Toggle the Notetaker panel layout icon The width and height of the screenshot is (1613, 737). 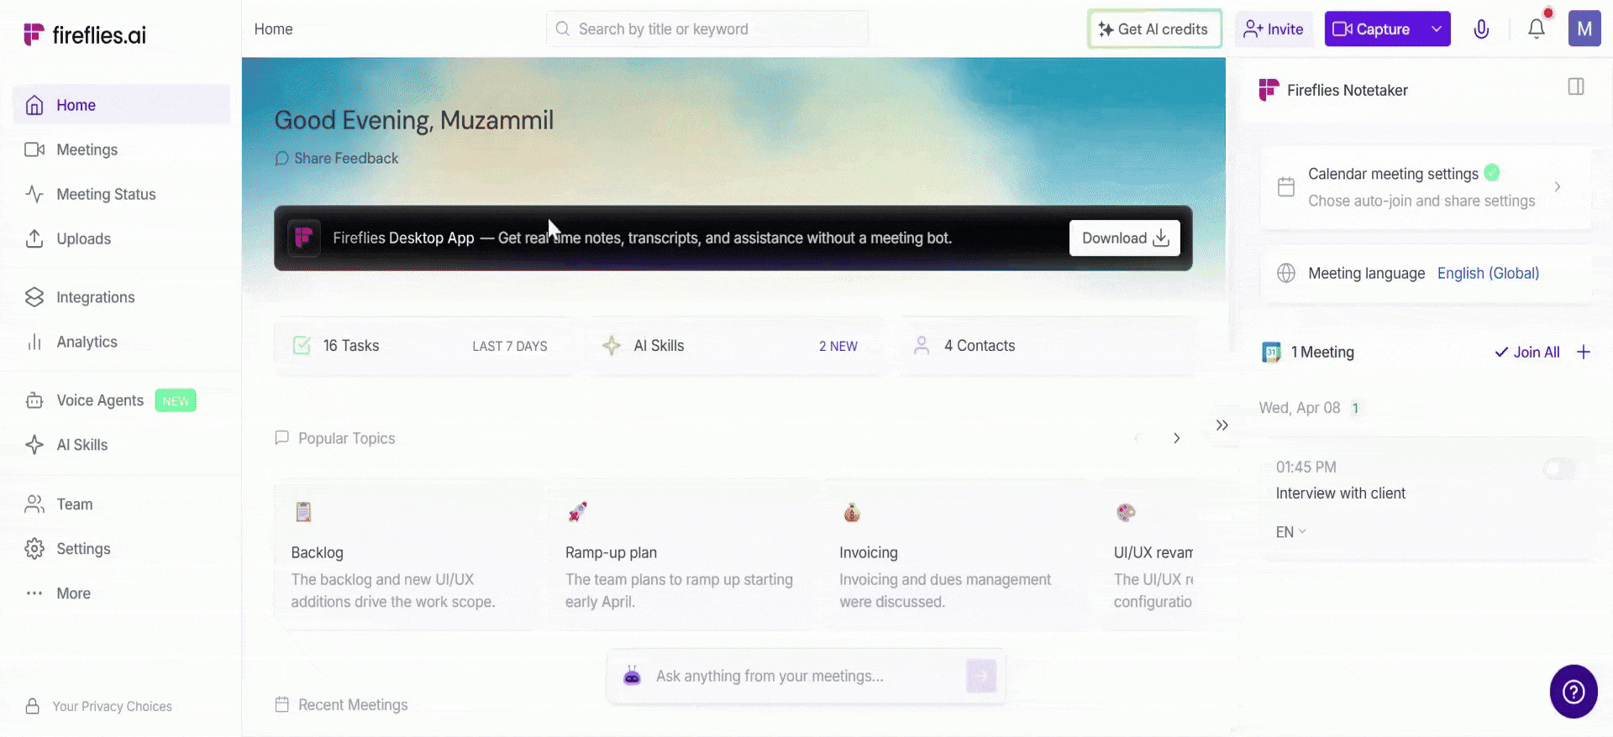1576,87
